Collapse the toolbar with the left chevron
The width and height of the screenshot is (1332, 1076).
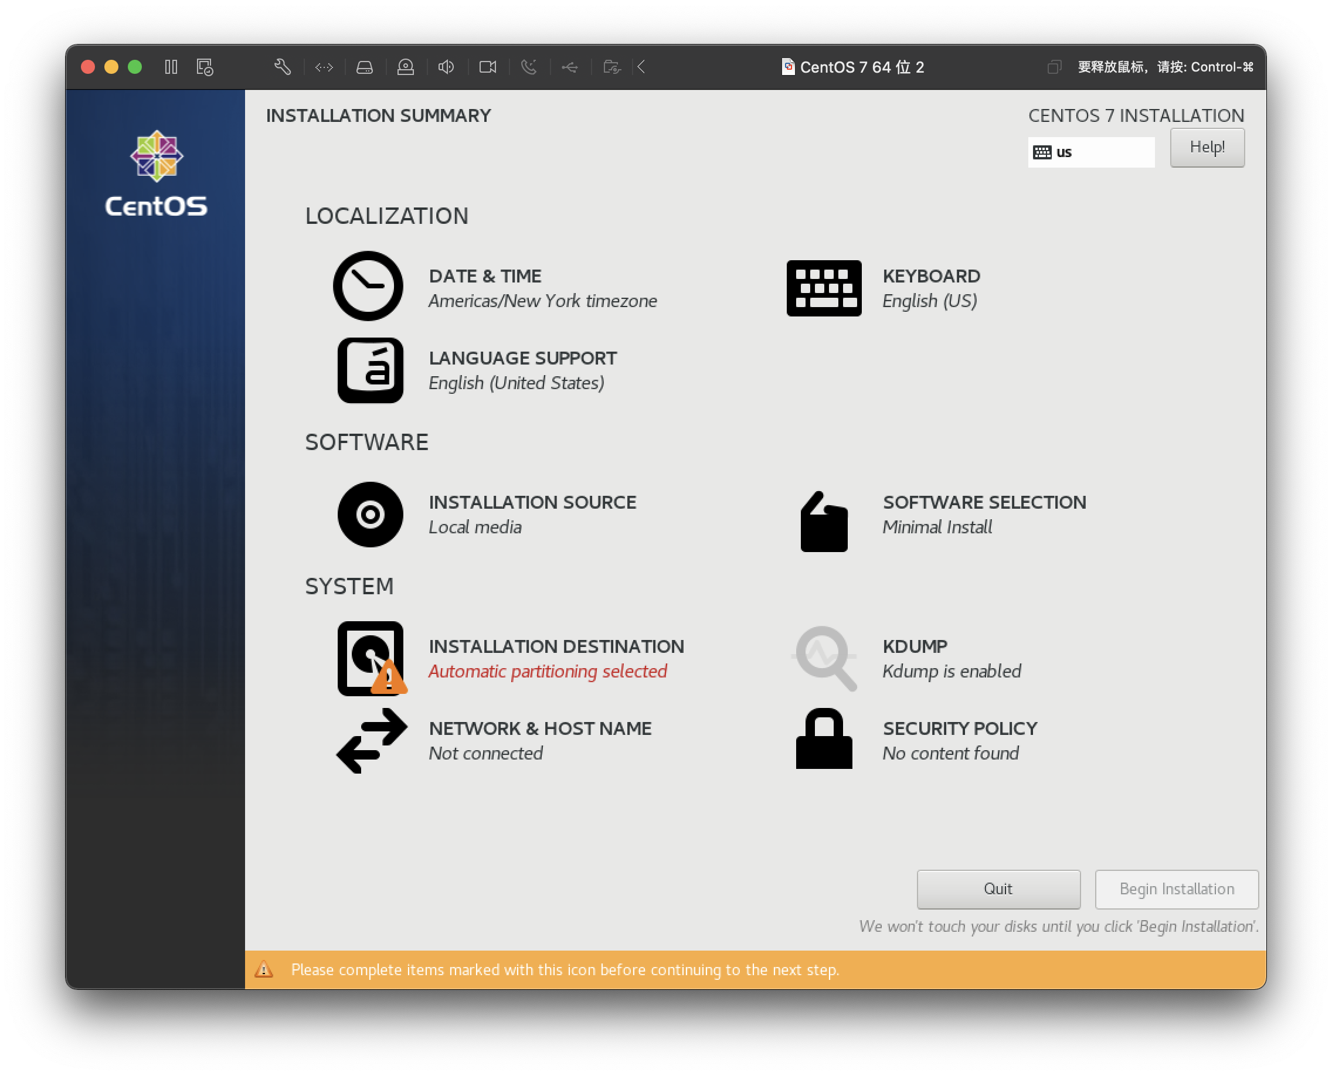(641, 67)
